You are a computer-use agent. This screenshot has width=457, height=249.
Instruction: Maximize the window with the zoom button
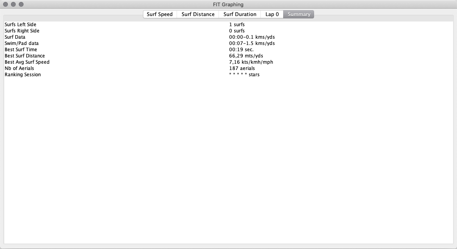21,4
